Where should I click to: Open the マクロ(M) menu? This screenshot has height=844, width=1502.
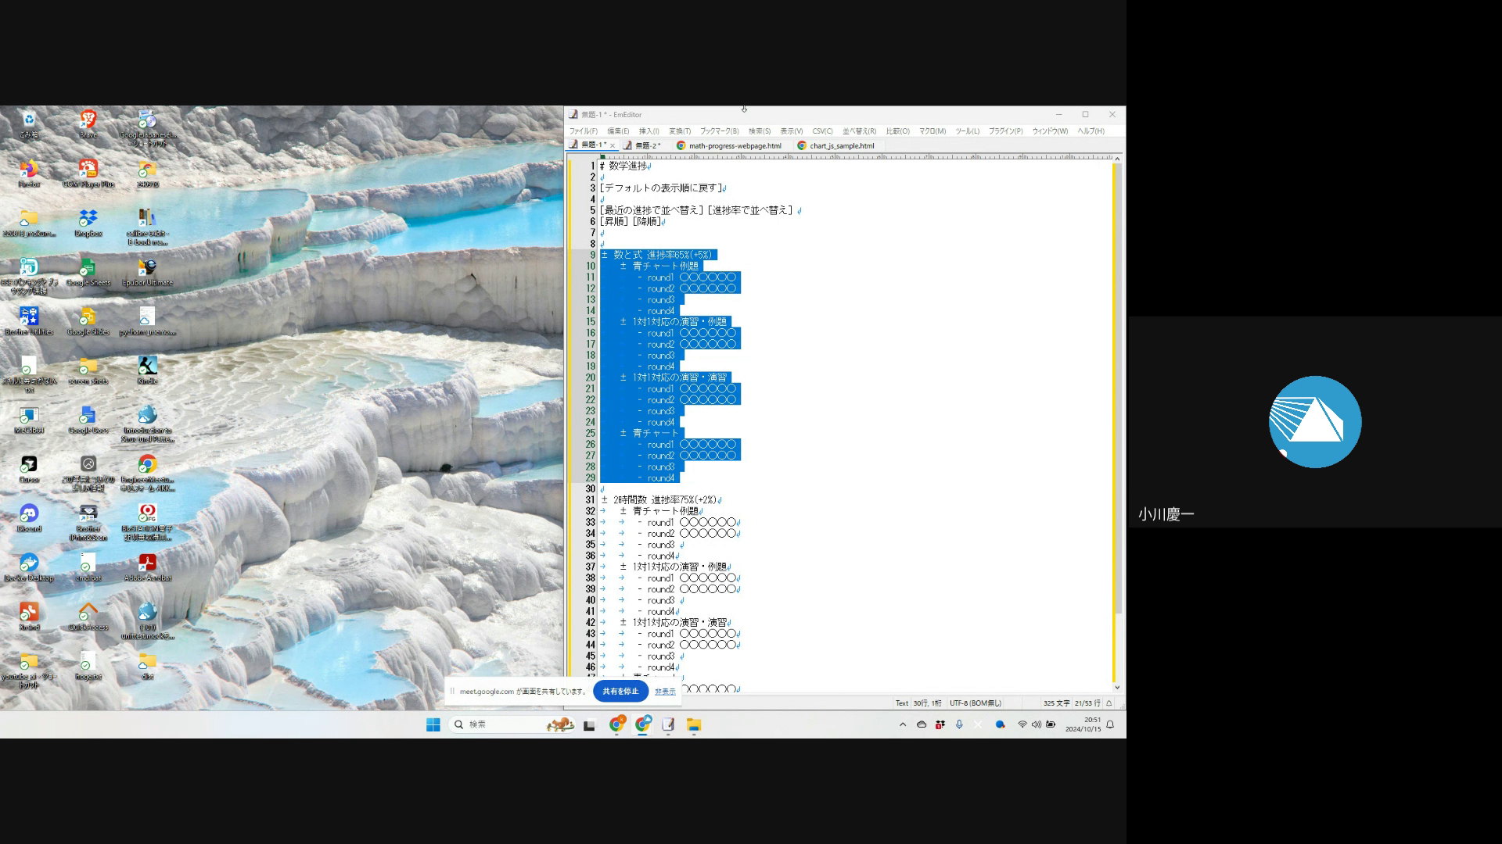[x=932, y=131]
